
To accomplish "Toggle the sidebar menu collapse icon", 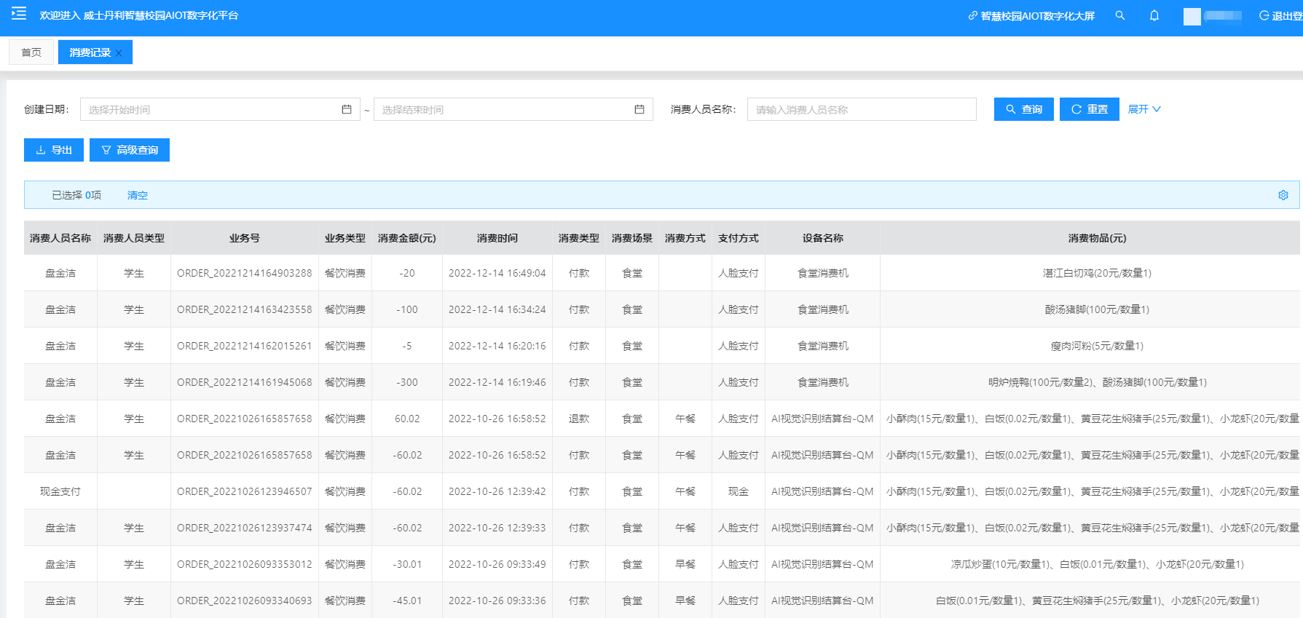I will pos(19,13).
